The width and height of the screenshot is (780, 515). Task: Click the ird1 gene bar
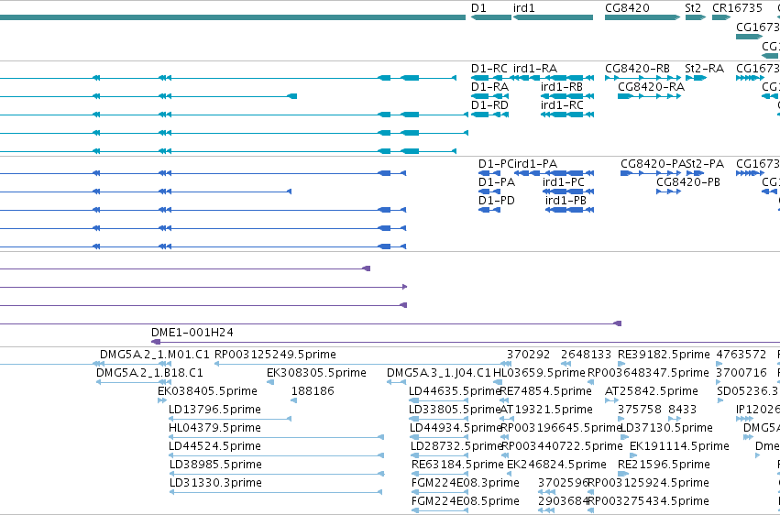click(x=554, y=17)
